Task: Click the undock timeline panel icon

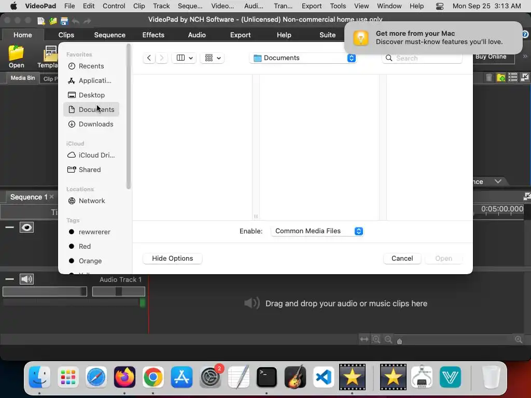Action: pos(527,196)
